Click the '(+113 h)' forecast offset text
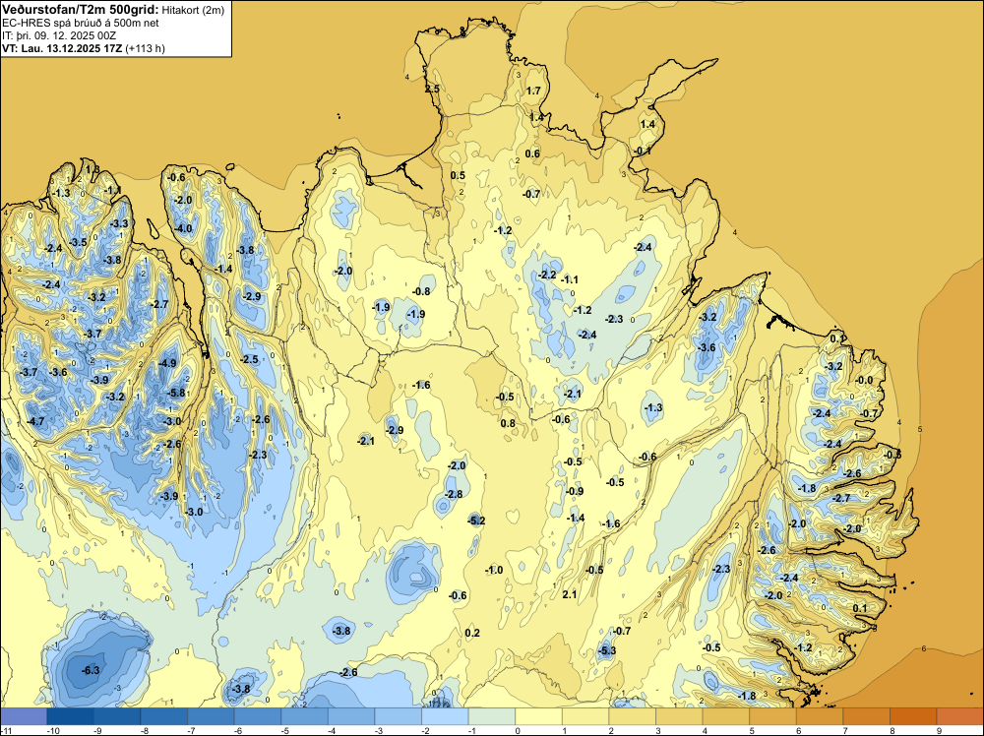Viewport: 984px width, 736px height. [x=146, y=48]
